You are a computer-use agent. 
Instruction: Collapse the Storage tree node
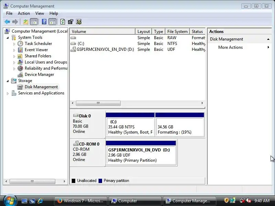(x=8, y=81)
